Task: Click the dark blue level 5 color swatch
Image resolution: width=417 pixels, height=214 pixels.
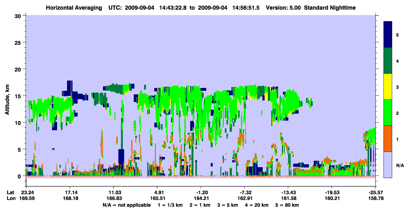Action: click(388, 35)
